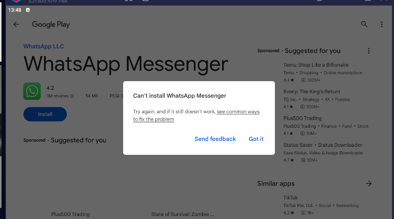Click the 4.2 rating of WhatsApp
The height and width of the screenshot is (219, 394).
[50, 88]
